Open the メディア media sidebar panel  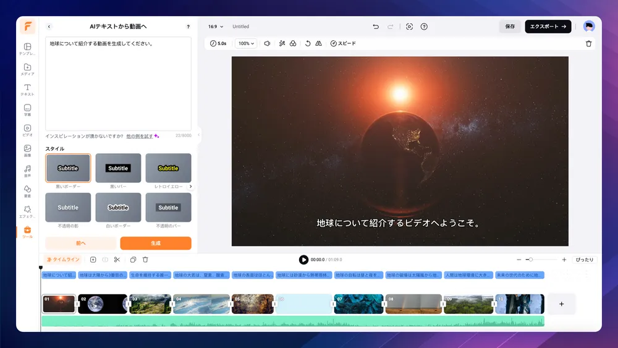coord(27,69)
